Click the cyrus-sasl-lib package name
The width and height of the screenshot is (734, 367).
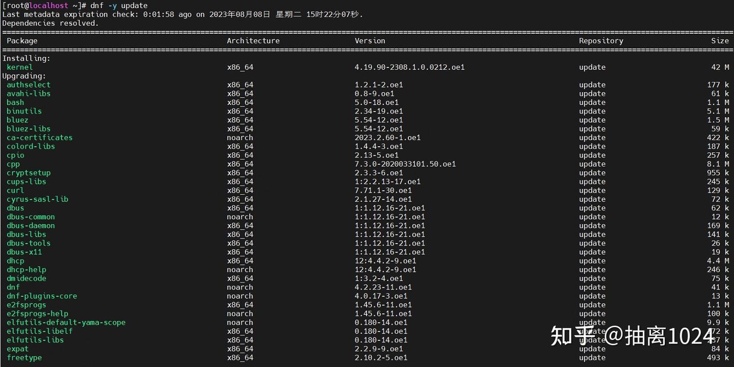click(37, 199)
